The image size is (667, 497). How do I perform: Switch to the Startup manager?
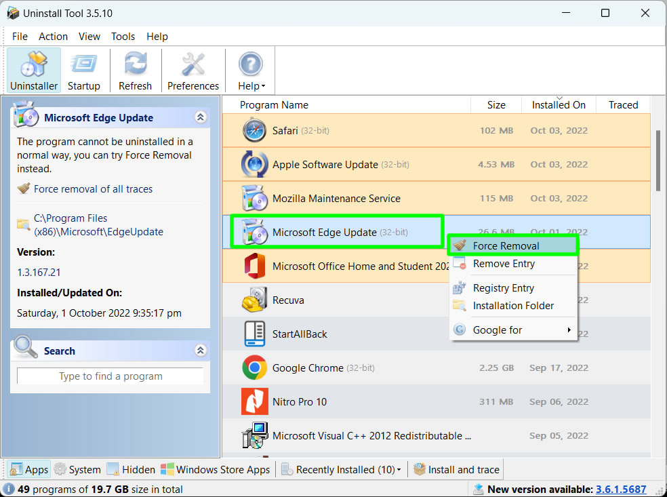(x=84, y=71)
